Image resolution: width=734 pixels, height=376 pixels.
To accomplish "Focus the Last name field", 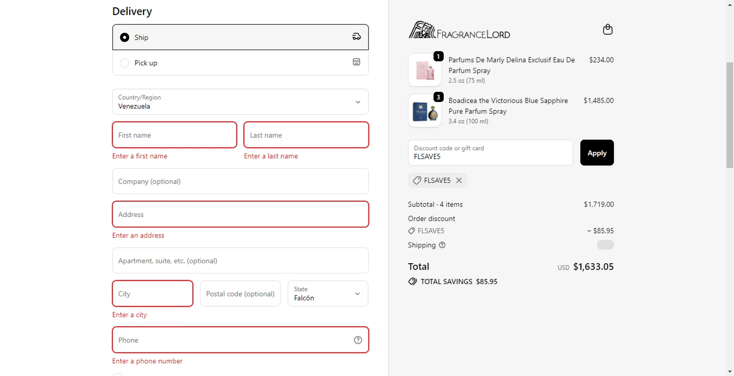I will (x=306, y=135).
